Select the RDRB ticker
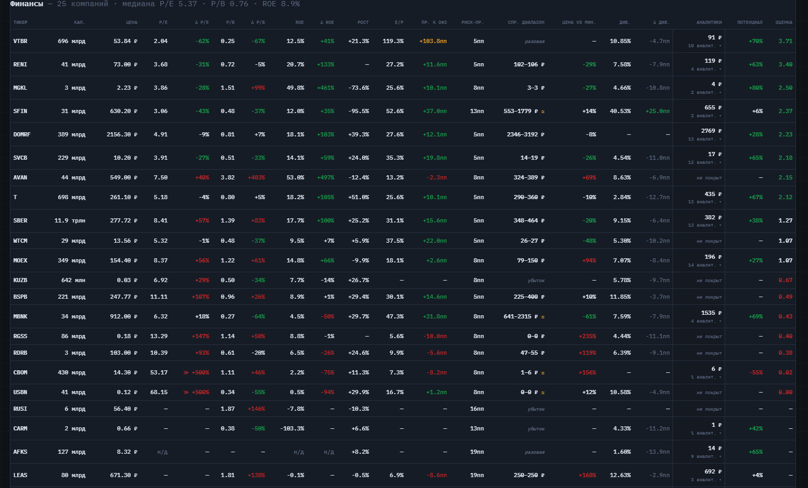This screenshot has height=488, width=808. (20, 353)
